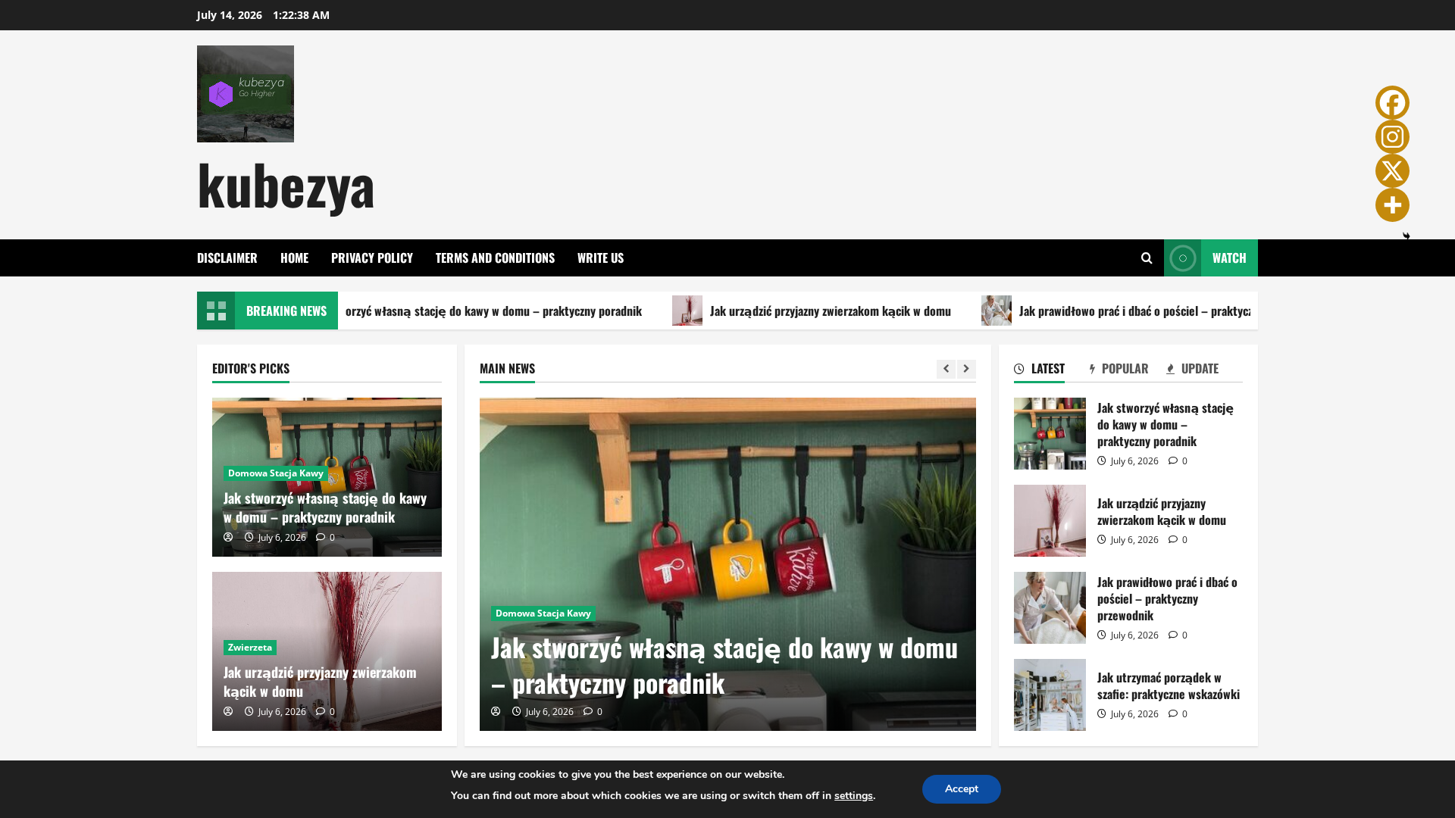Viewport: 1455px width, 818px height.
Task: Open the X (Twitter) social icon
Action: point(1392,170)
